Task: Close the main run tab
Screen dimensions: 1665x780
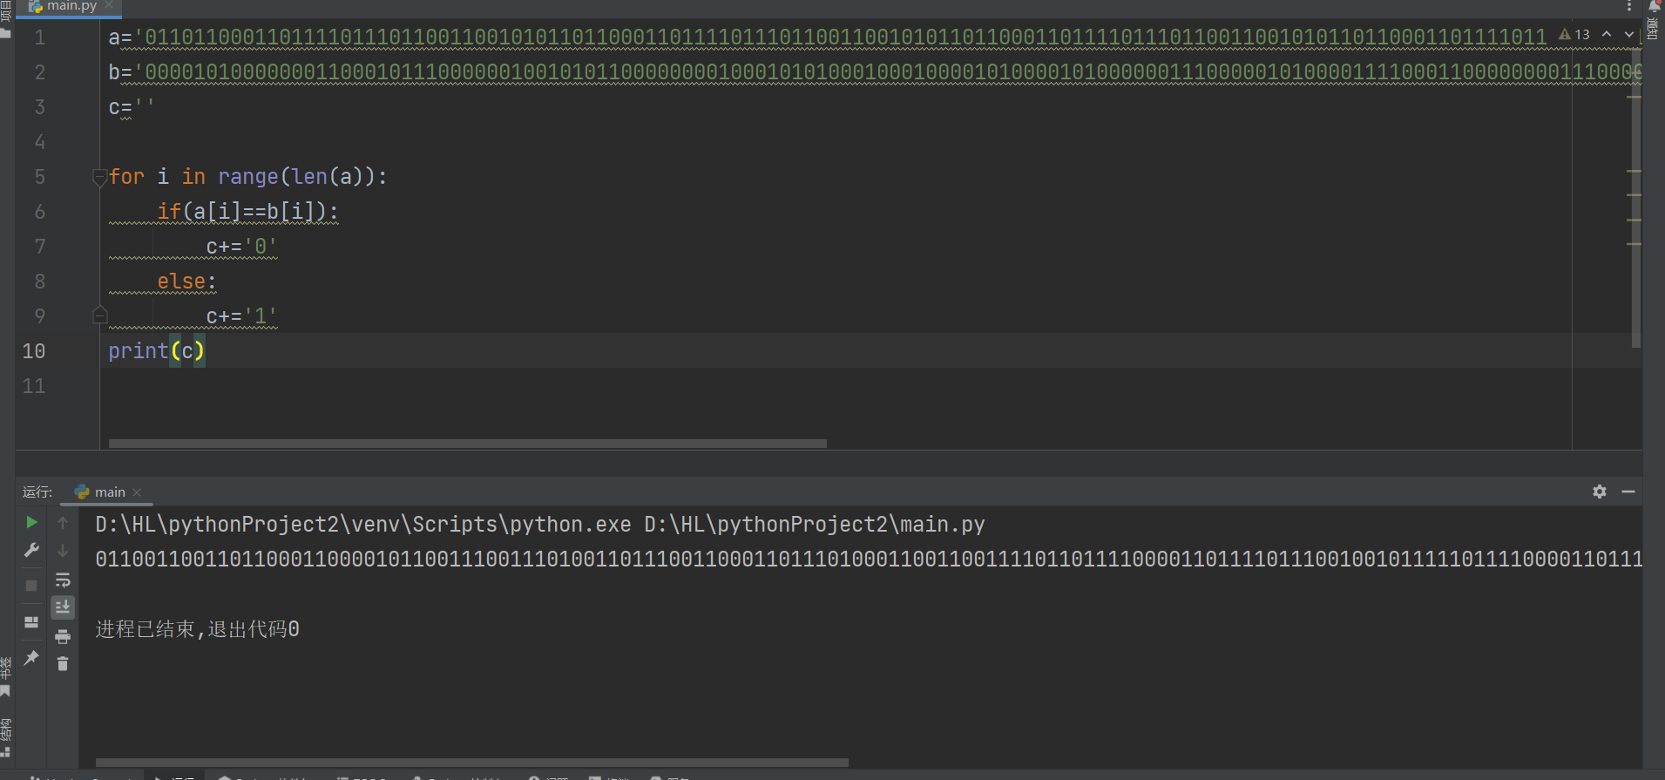Action: [x=137, y=492]
